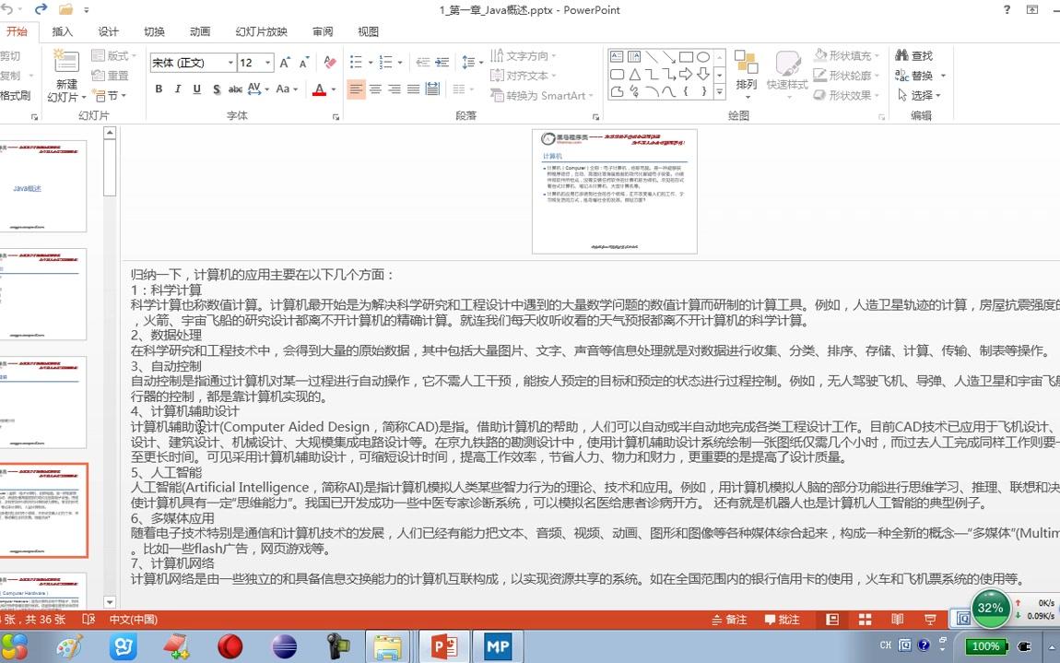Open the font family dropdown
The width and height of the screenshot is (1060, 663).
pos(231,62)
